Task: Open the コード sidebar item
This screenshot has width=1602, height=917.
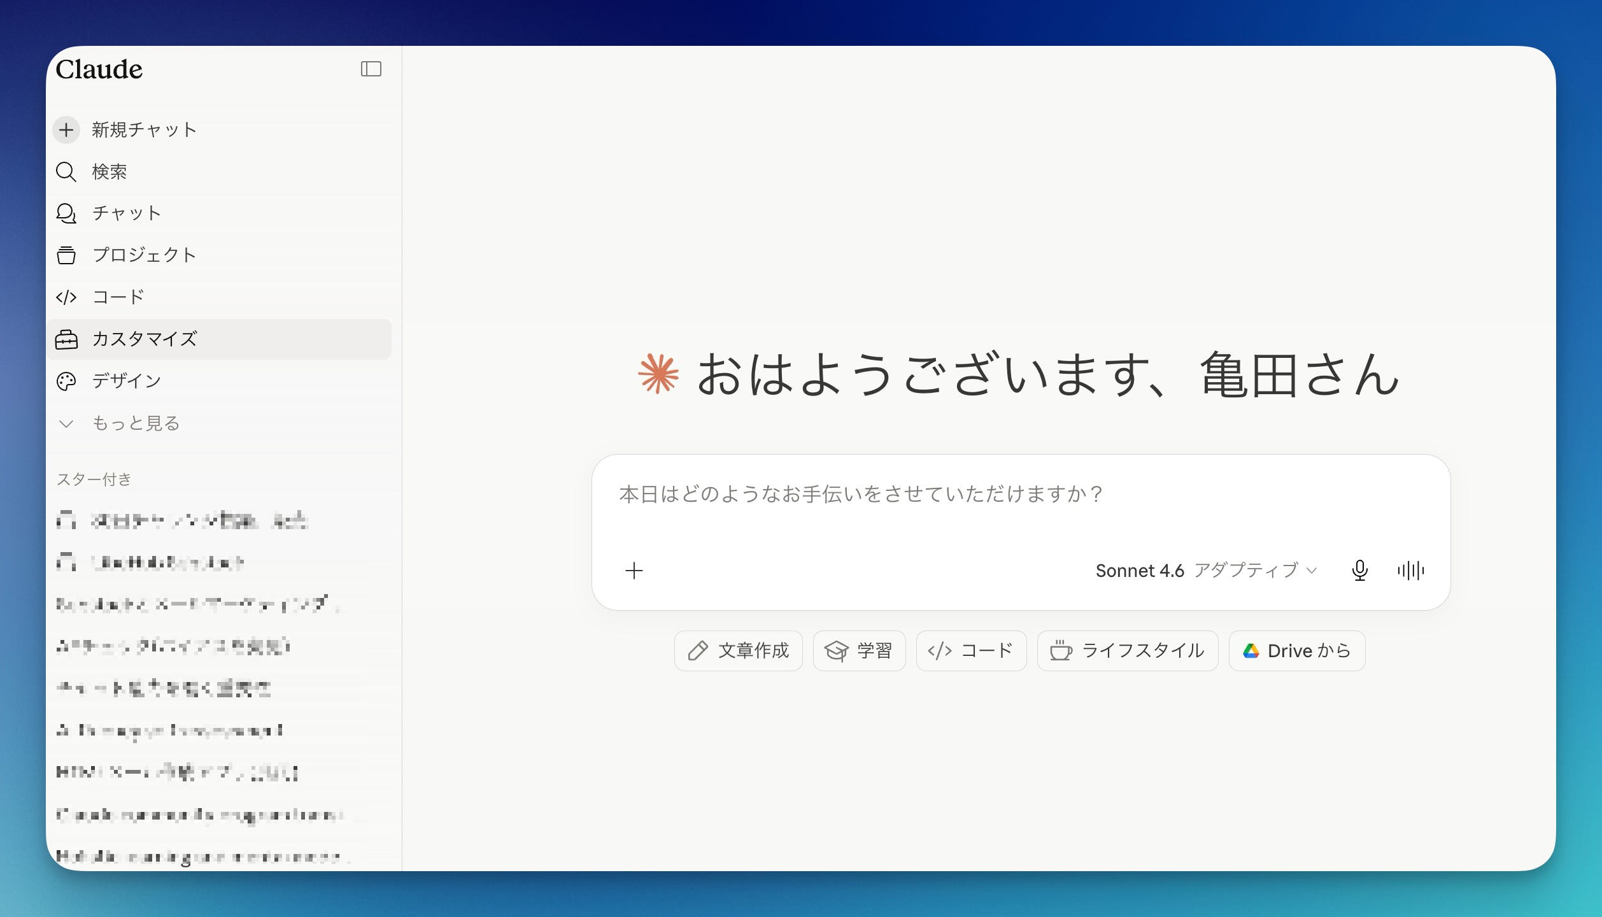Action: click(x=219, y=297)
